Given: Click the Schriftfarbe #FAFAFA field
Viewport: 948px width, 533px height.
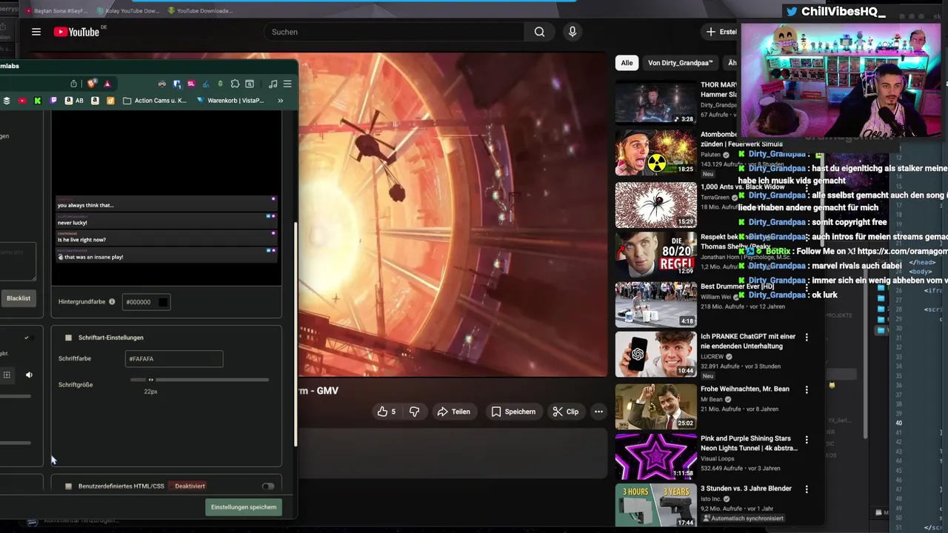Looking at the screenshot, I should tap(174, 359).
